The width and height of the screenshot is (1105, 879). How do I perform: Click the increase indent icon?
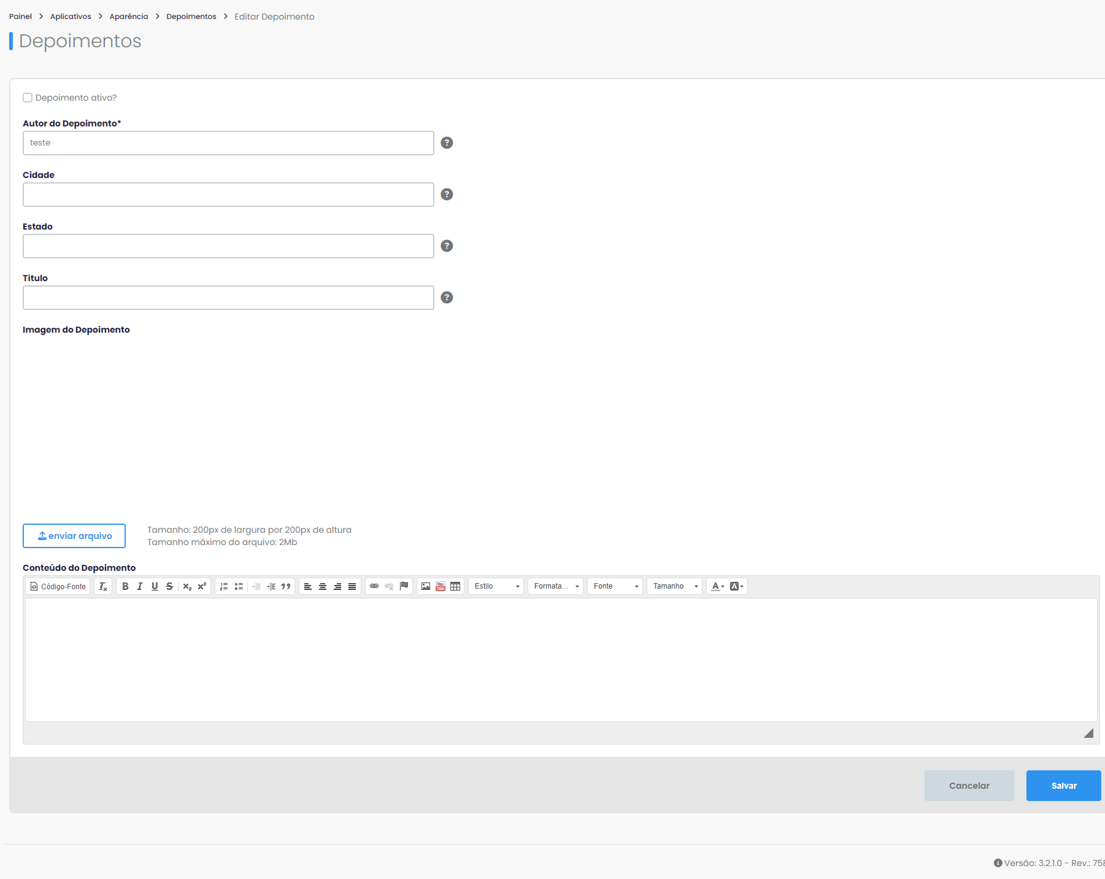(x=271, y=586)
